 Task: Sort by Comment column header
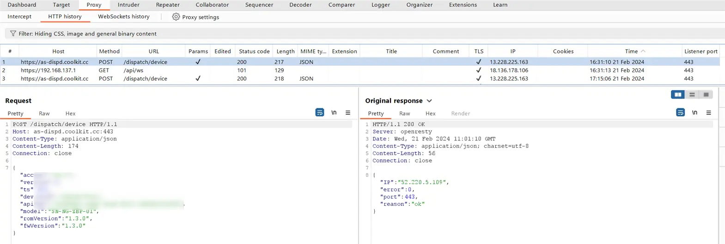446,51
